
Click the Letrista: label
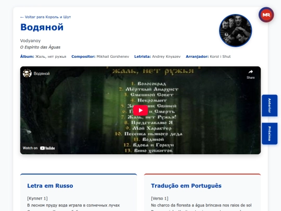(x=143, y=57)
